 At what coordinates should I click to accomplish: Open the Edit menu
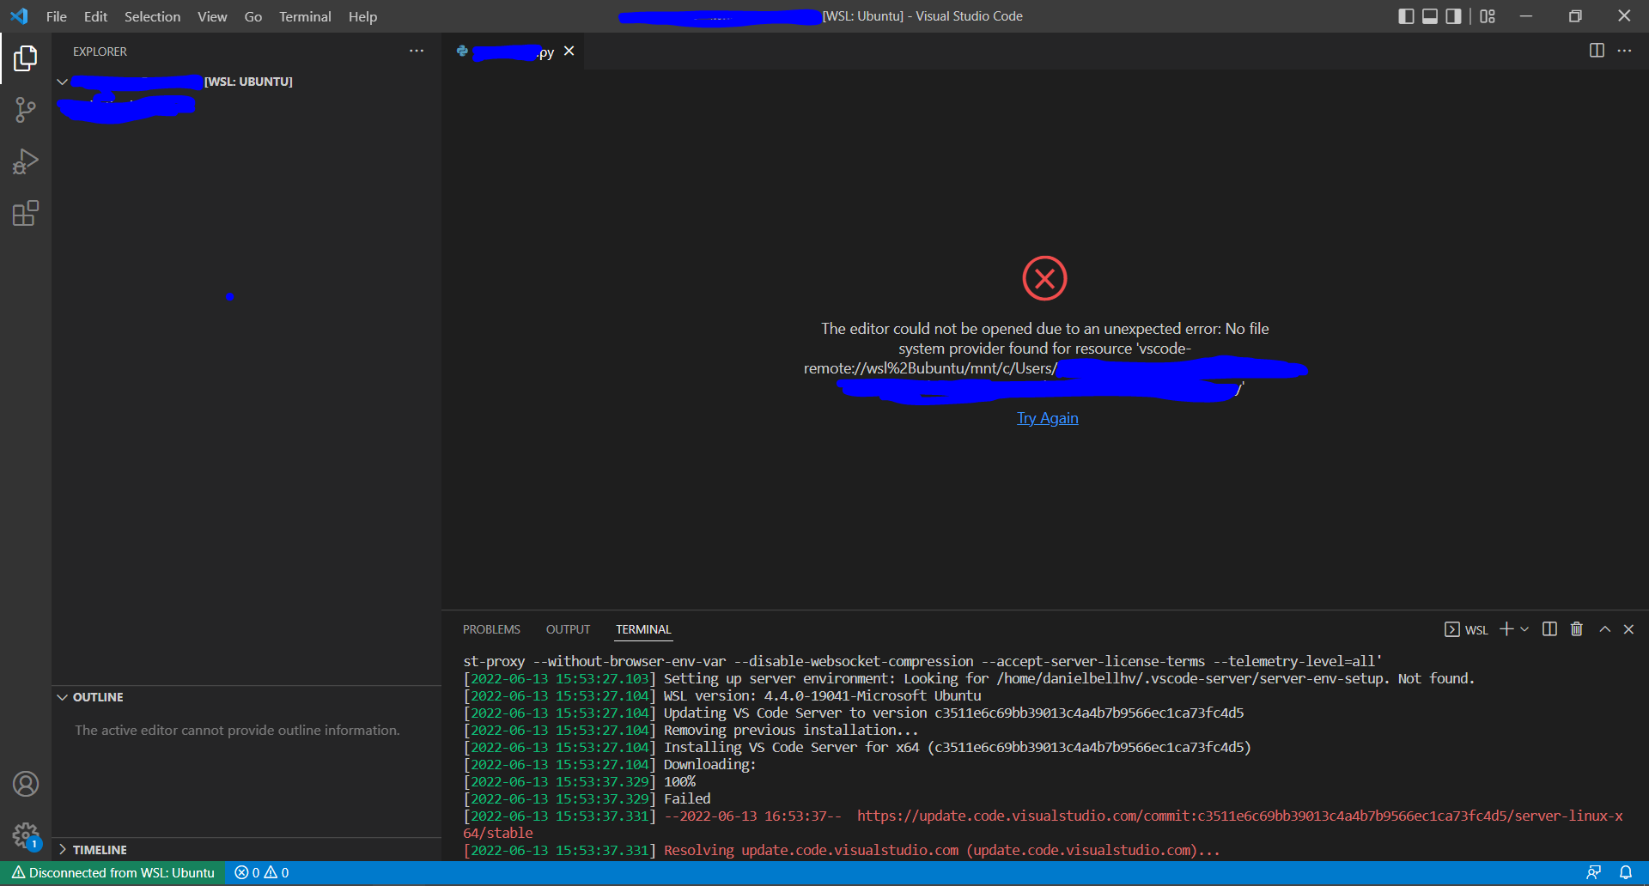(x=95, y=16)
